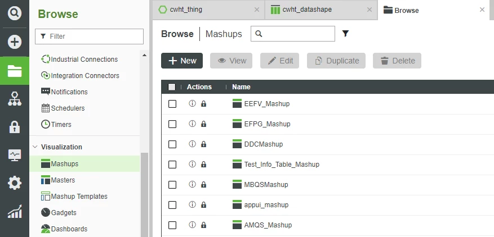Screen dimensions: 494x237
Task: Click lock icon for AMQS_Mashup
Action: pyautogui.click(x=203, y=225)
